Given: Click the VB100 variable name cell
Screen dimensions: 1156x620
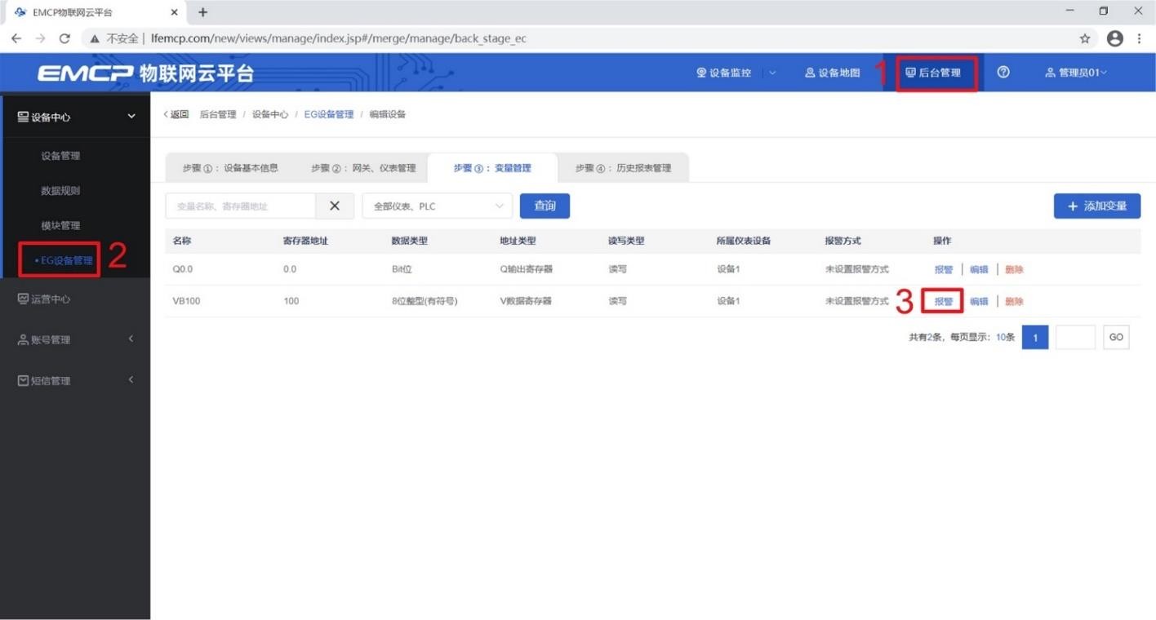Looking at the screenshot, I should [186, 301].
